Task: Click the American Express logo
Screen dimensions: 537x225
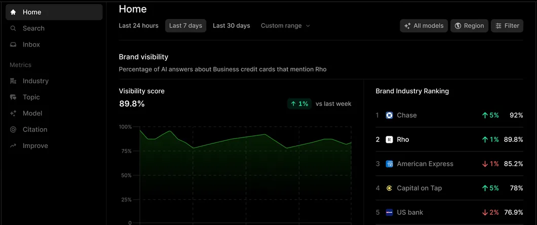Action: pyautogui.click(x=389, y=164)
